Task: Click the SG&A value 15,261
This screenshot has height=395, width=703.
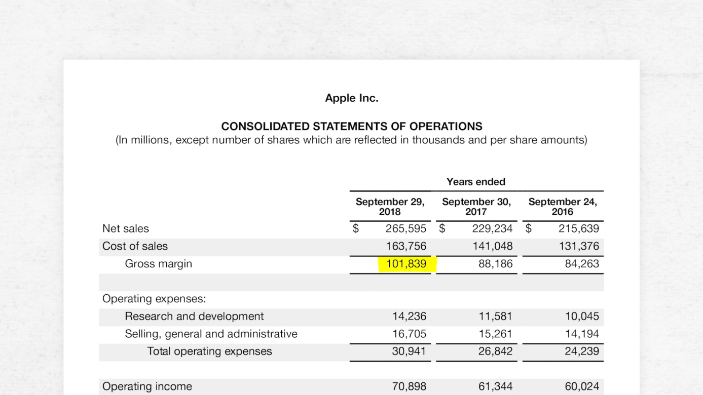Action: pyautogui.click(x=496, y=334)
